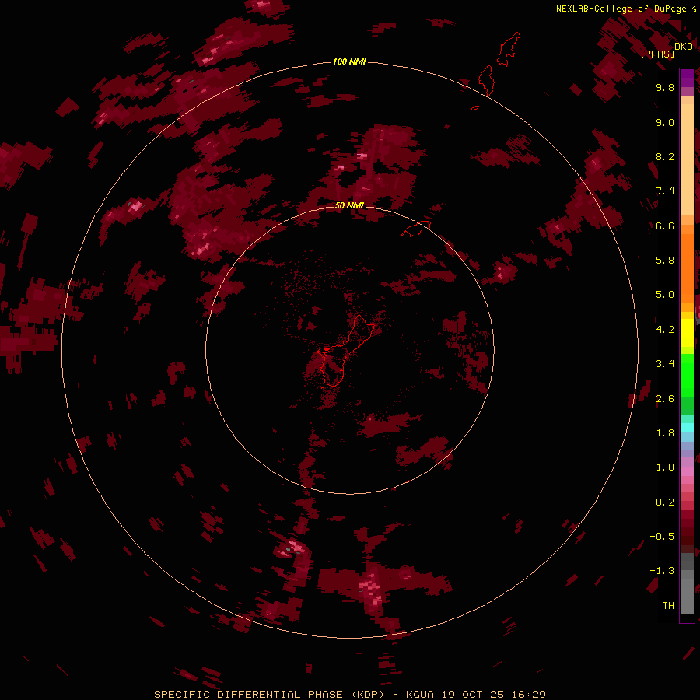700x700 pixels.
Task: Click the 100 NMI range ring label
Action: tap(349, 61)
